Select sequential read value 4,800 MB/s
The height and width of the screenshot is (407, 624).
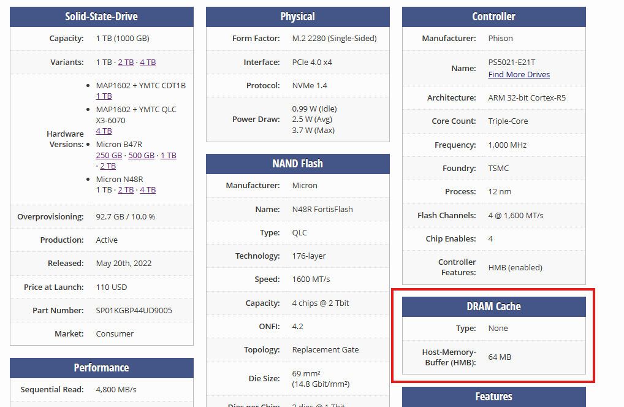pyautogui.click(x=116, y=389)
